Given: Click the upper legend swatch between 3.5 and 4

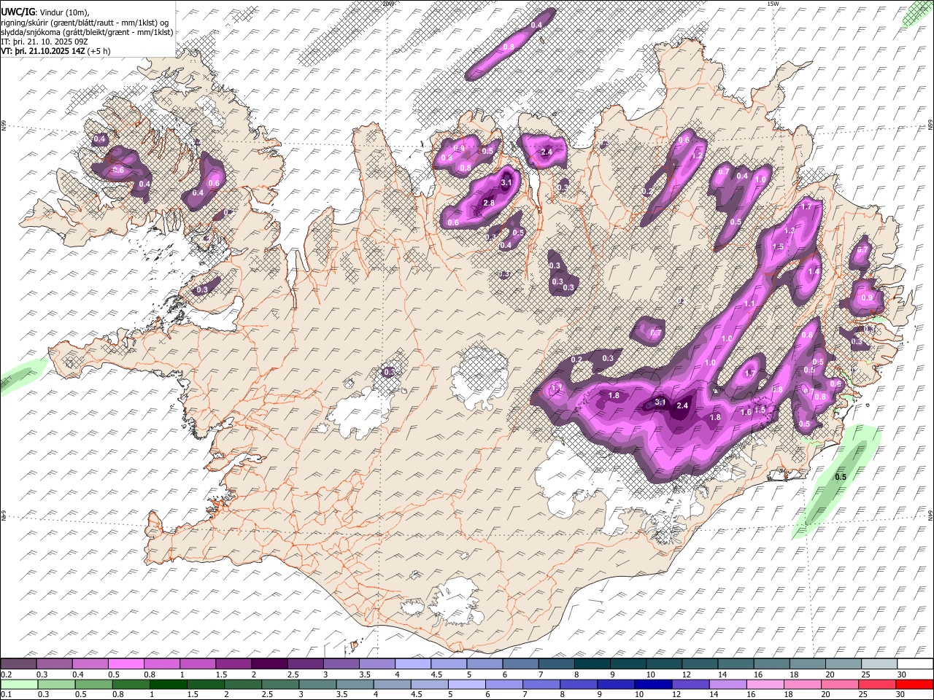Looking at the screenshot, I should (x=377, y=664).
